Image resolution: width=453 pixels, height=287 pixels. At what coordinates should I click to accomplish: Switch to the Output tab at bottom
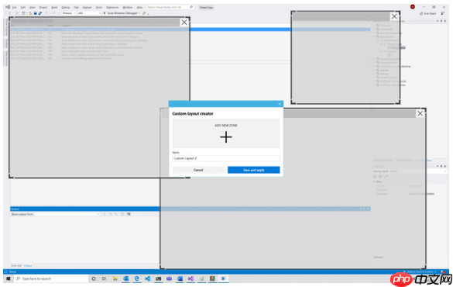tap(28, 265)
